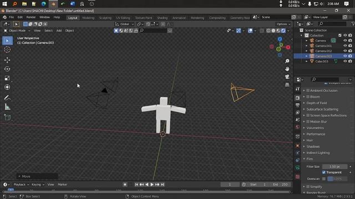This screenshot has height=199, width=355.
Task: Select the Add Cube tool
Action: 7,117
